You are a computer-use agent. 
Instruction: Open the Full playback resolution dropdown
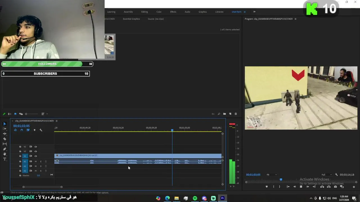(x=327, y=175)
